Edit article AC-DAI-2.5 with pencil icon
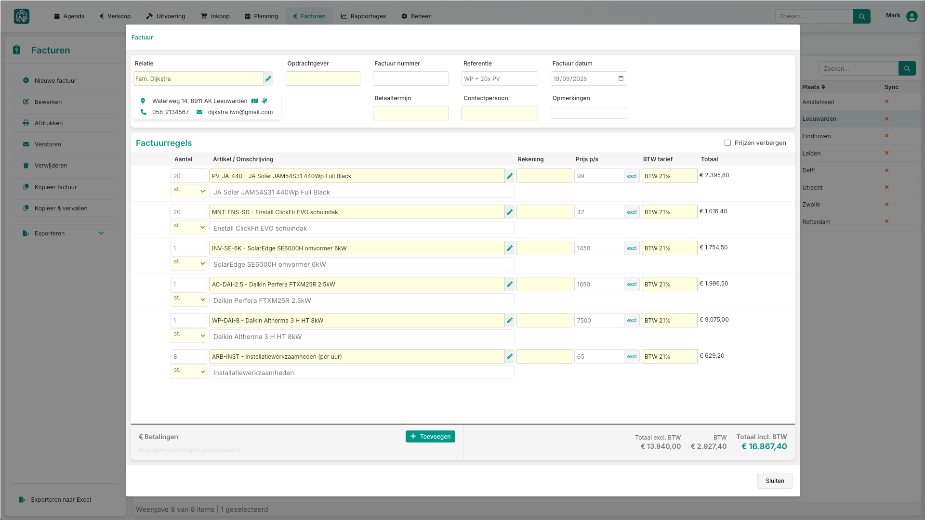 click(x=510, y=285)
